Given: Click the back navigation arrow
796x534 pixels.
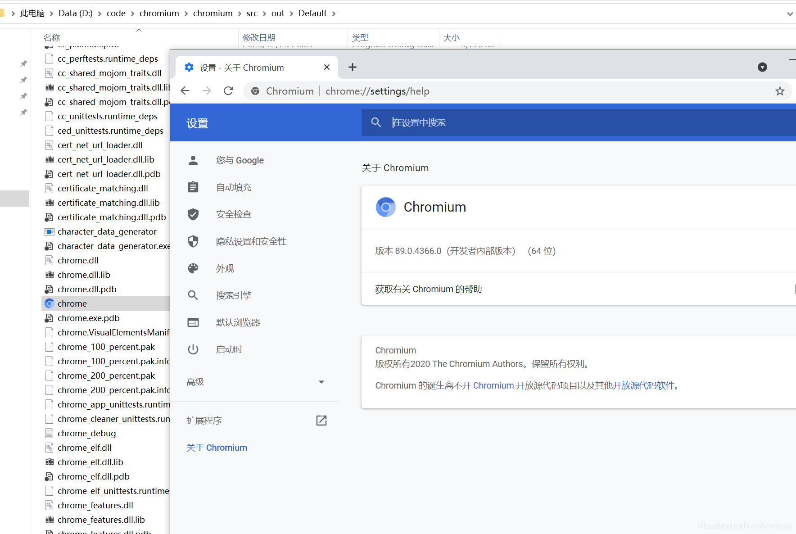Looking at the screenshot, I should coord(185,91).
